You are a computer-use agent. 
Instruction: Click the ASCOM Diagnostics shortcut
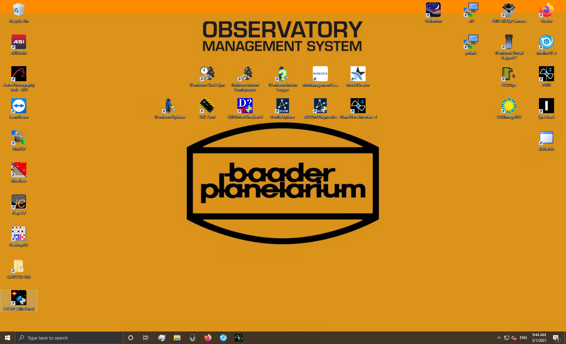320,106
